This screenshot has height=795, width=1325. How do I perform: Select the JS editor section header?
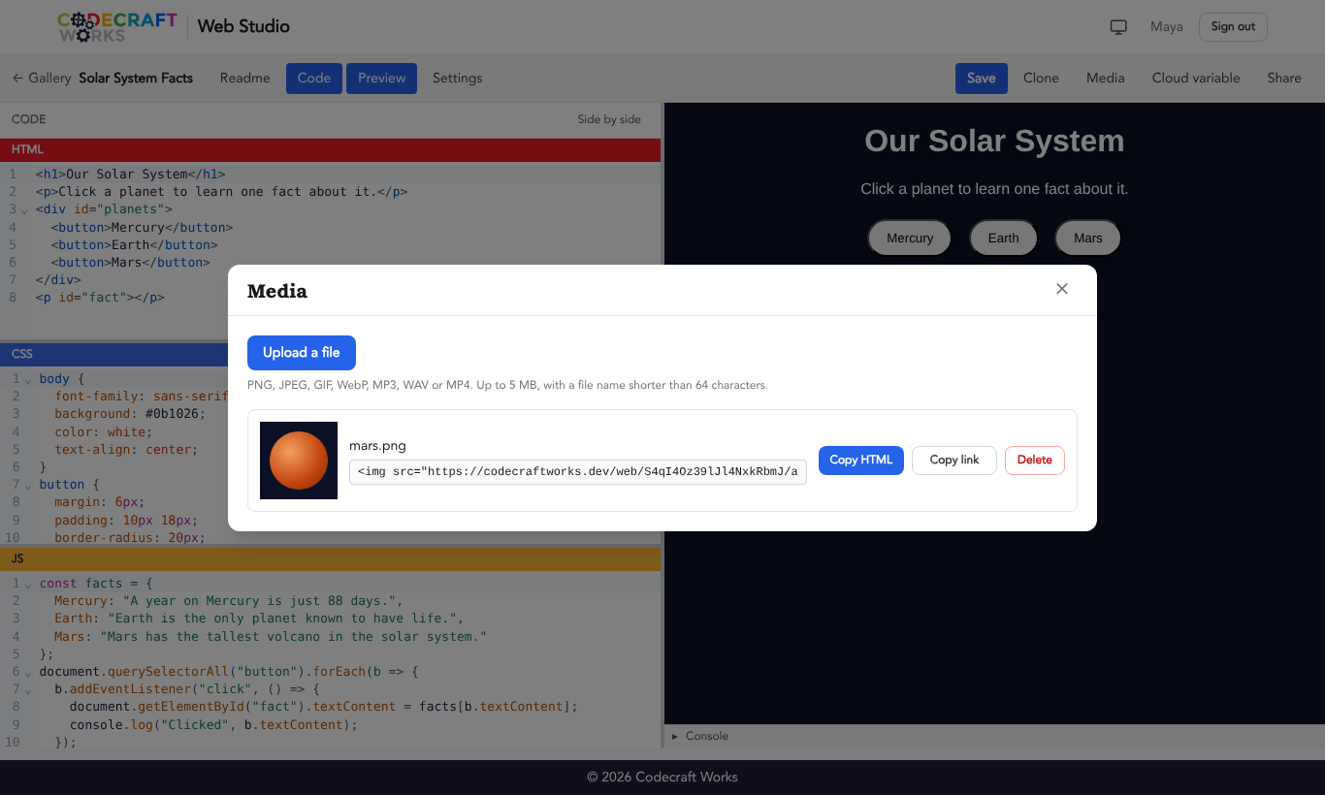click(331, 559)
